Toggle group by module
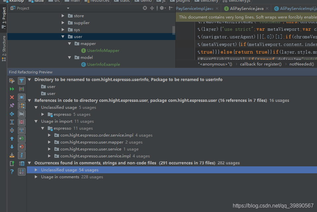The image size is (317, 212). pyautogui.click(x=22, y=98)
